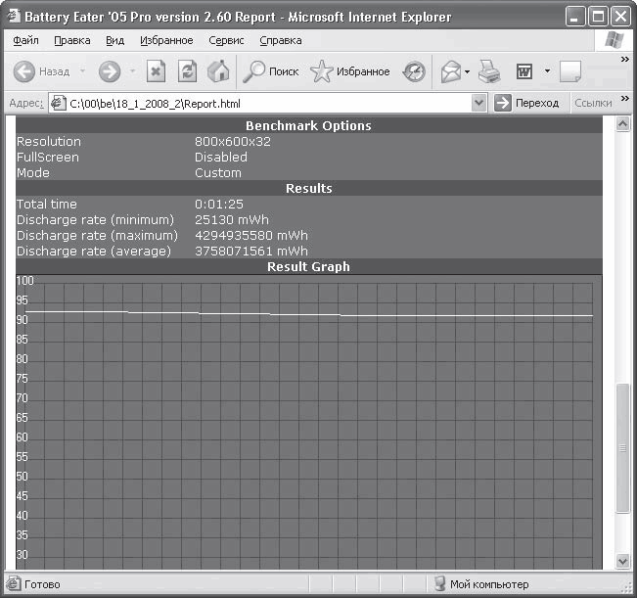
Task: Click the vertical scrollbar thumb
Action: click(622, 448)
